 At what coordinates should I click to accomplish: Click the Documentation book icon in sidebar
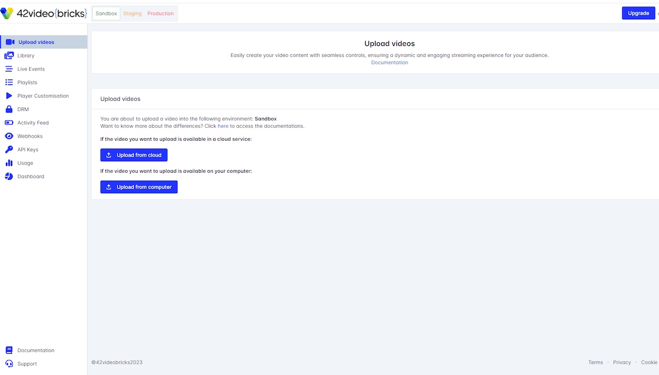(x=9, y=350)
